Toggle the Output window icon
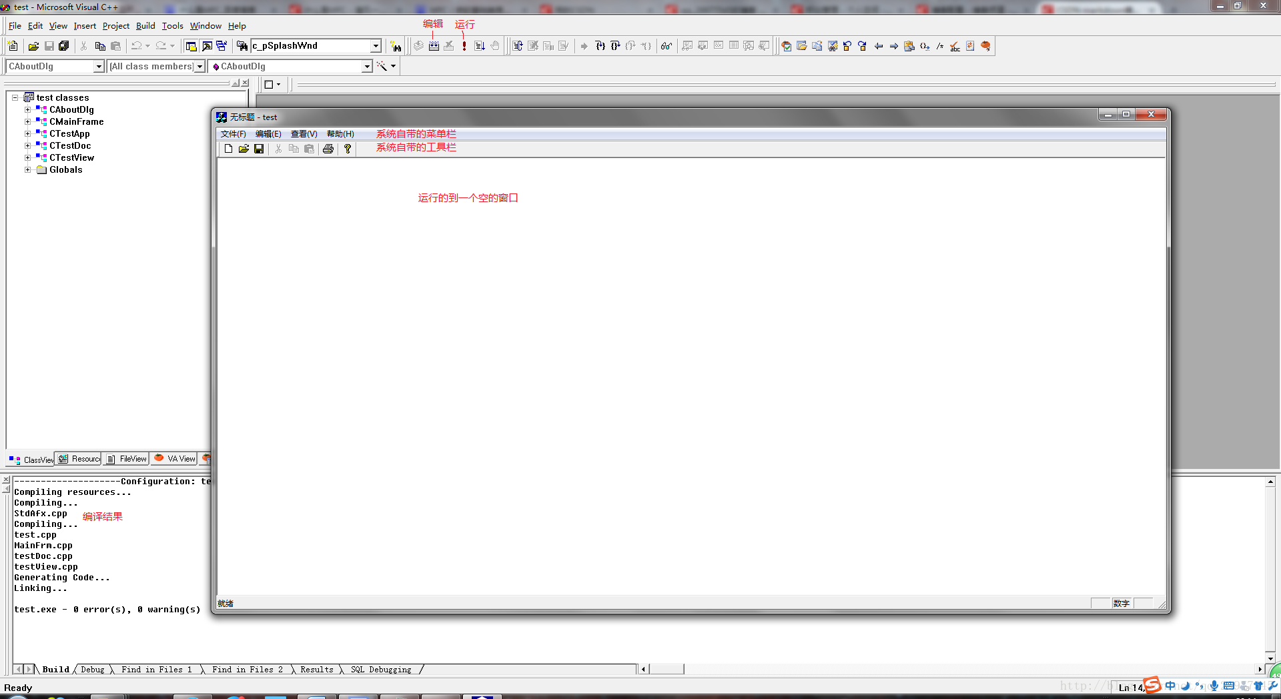 [207, 46]
